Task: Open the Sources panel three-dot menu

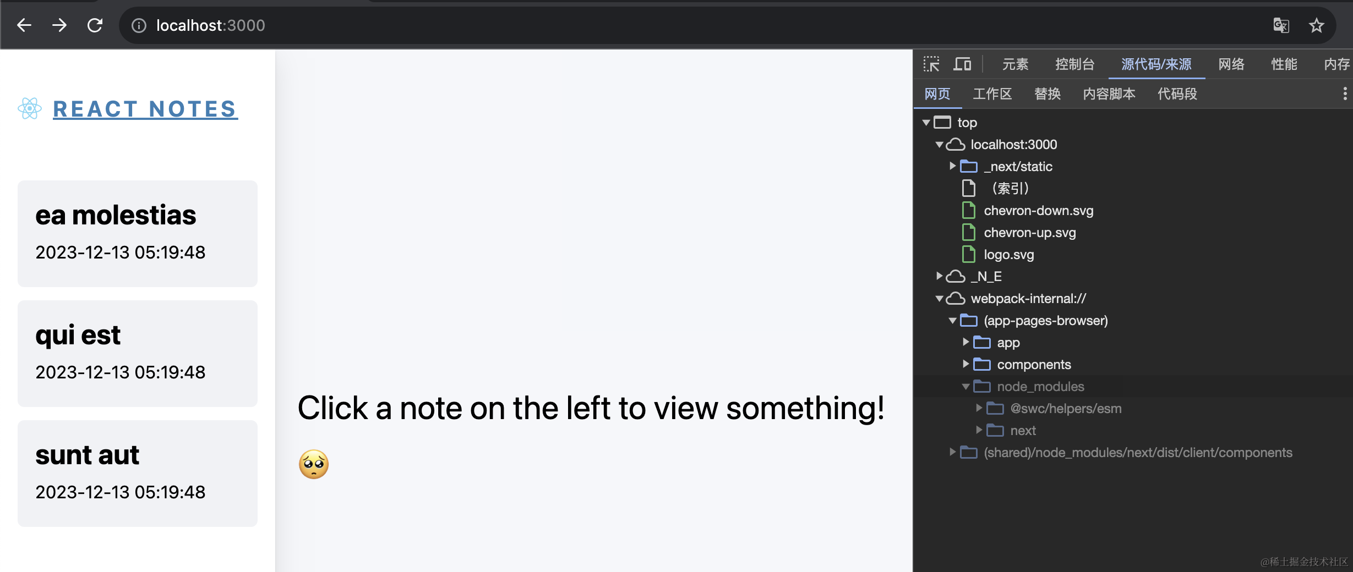Action: click(1344, 93)
